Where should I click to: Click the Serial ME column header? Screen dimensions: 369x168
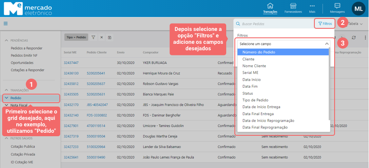click(70, 52)
